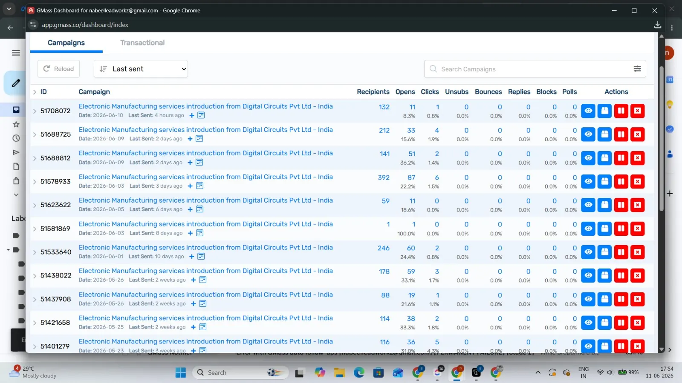Pause campaign 51438022
The image size is (682, 383).
click(x=621, y=275)
